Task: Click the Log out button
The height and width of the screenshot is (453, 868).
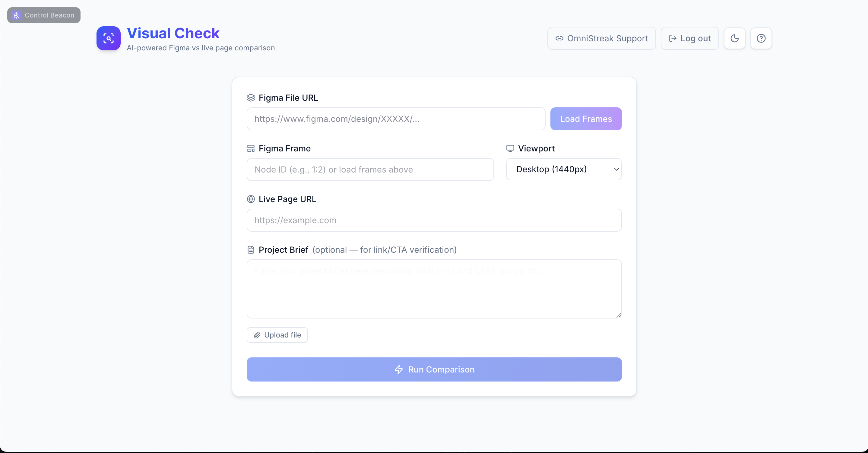Action: 690,38
